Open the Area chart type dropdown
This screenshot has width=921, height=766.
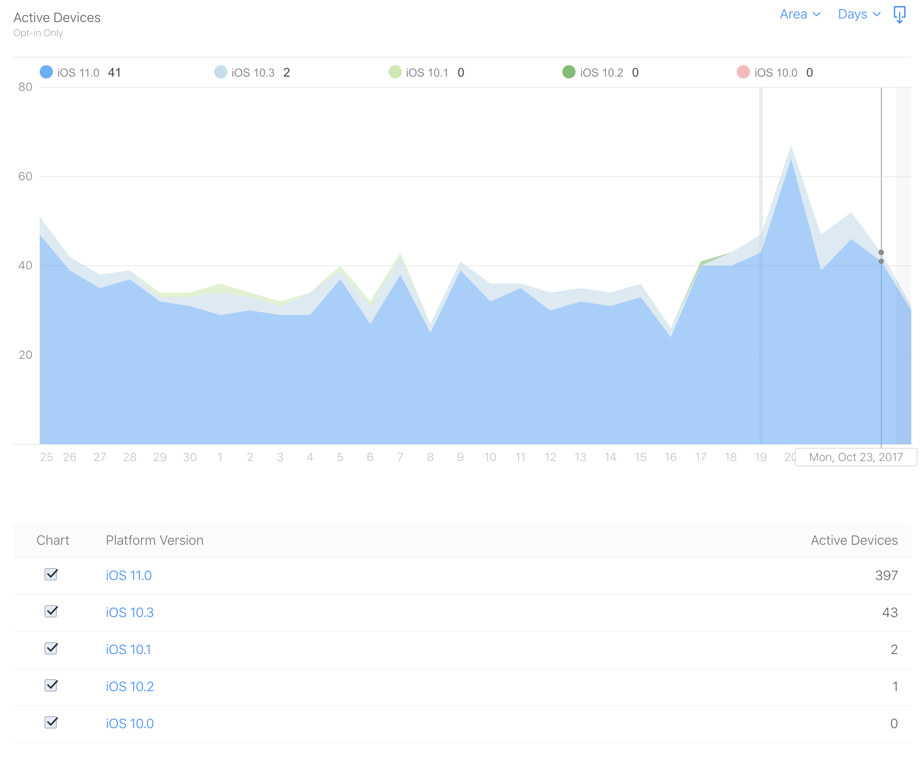click(x=800, y=14)
